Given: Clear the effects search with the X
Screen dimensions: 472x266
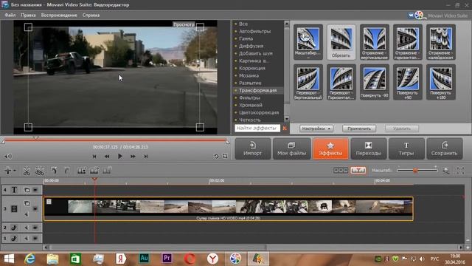Looking at the screenshot, I should pos(285,128).
